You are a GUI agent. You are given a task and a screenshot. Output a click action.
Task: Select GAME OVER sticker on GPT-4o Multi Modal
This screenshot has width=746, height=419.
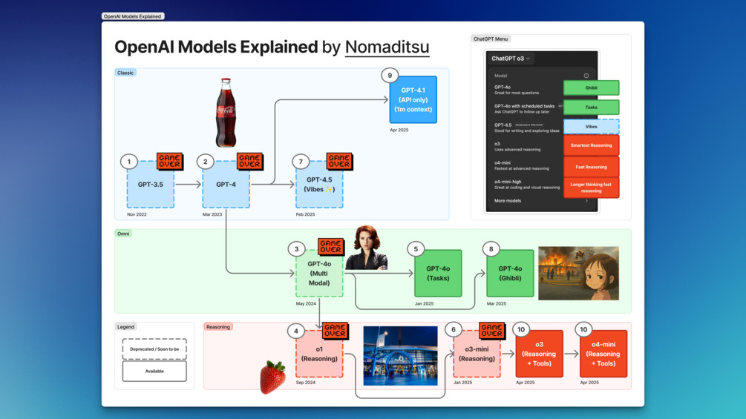pos(330,245)
